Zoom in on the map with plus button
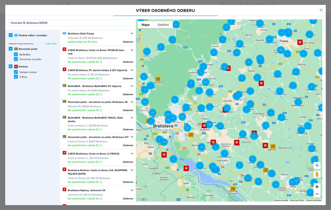331x210 pixels. [316, 187]
